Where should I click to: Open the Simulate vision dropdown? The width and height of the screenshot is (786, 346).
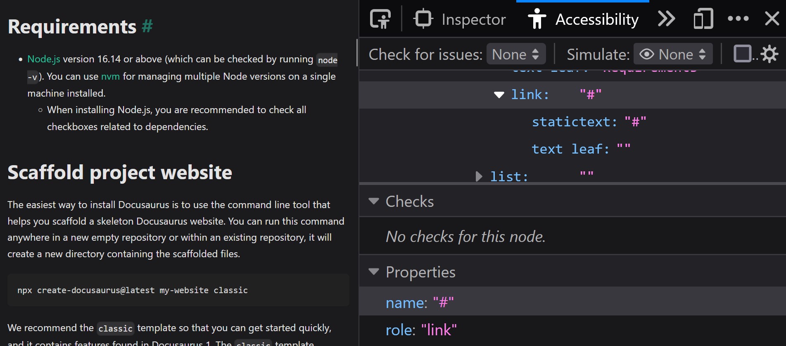[x=673, y=54]
